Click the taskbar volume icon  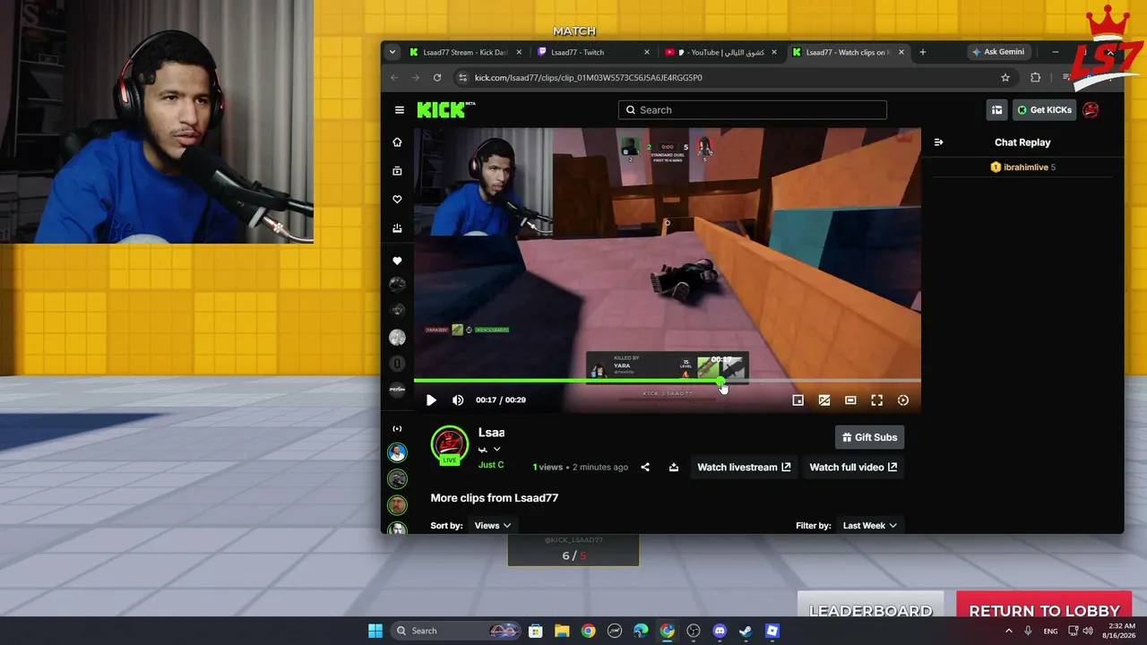tap(1088, 631)
